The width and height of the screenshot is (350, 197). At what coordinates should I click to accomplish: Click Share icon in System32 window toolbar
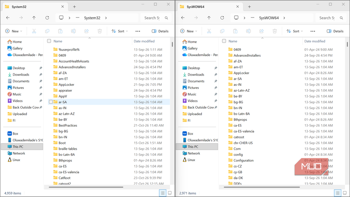86,31
